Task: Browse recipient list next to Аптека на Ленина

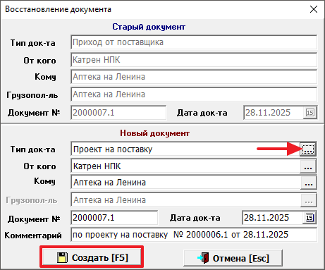Action: tap(309, 183)
